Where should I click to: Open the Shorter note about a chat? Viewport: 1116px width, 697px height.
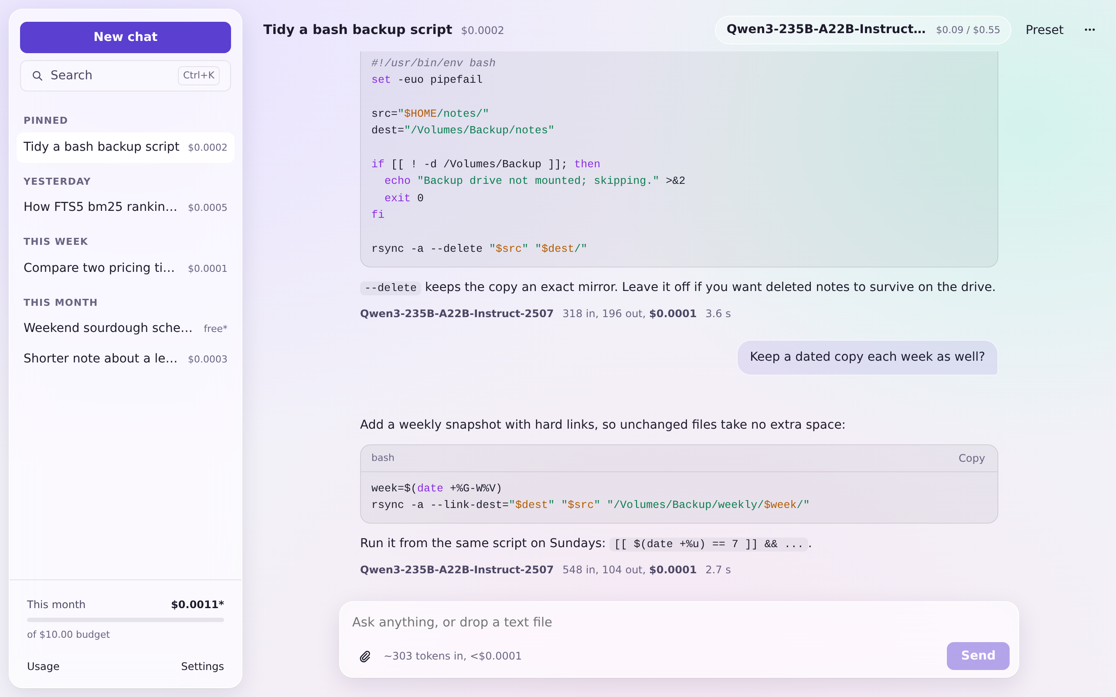[x=126, y=359]
